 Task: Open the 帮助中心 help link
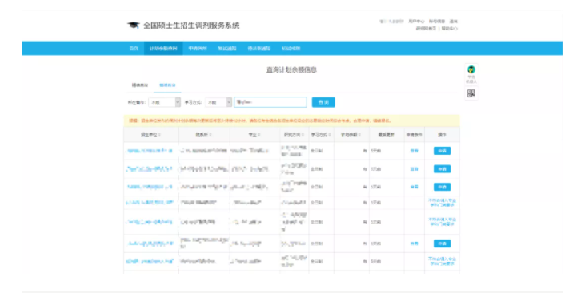[449, 29]
